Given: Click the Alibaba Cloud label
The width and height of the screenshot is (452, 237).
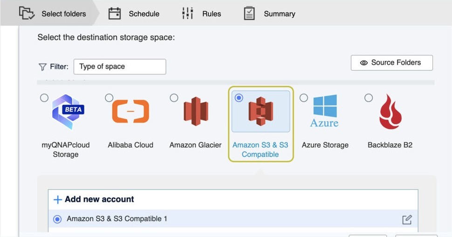Looking at the screenshot, I should pyautogui.click(x=130, y=145).
